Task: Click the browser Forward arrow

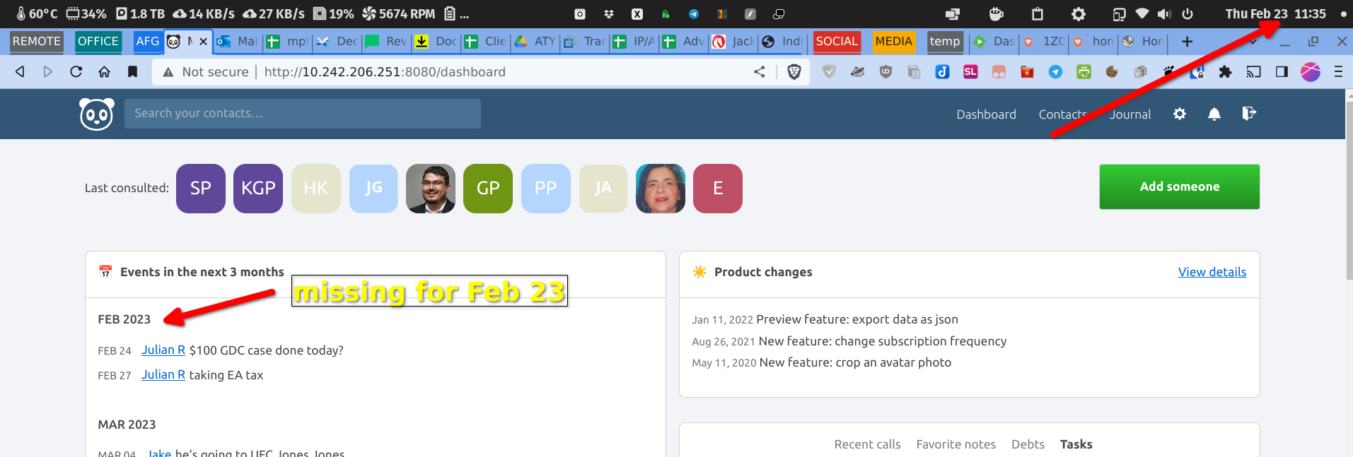Action: point(47,71)
